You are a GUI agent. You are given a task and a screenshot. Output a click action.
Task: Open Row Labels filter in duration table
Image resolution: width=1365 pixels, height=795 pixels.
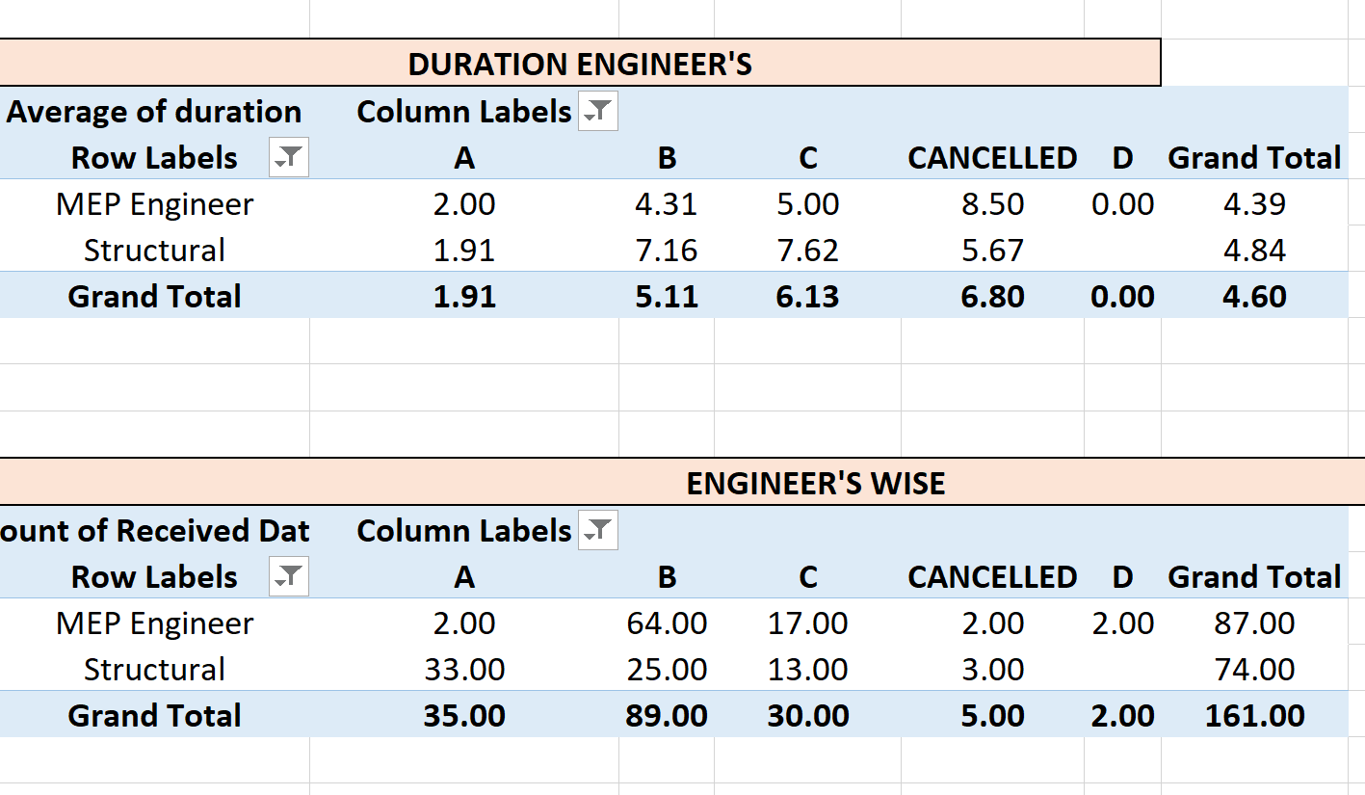click(x=289, y=158)
